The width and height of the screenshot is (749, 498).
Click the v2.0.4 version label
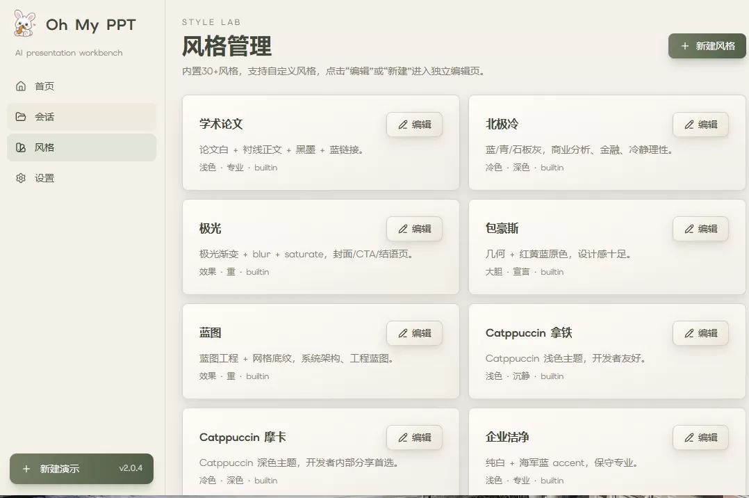(x=131, y=468)
